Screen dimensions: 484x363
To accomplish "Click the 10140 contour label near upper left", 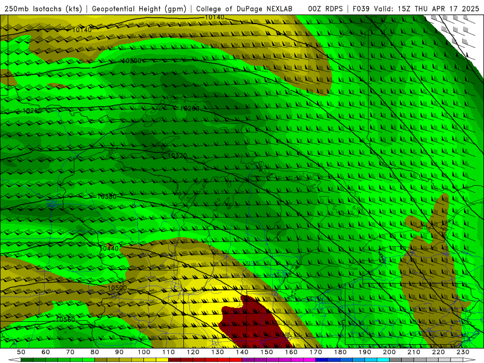I will pos(82,30).
